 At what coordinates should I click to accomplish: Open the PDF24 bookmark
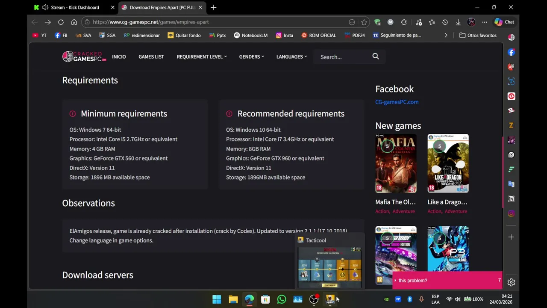pos(354,36)
